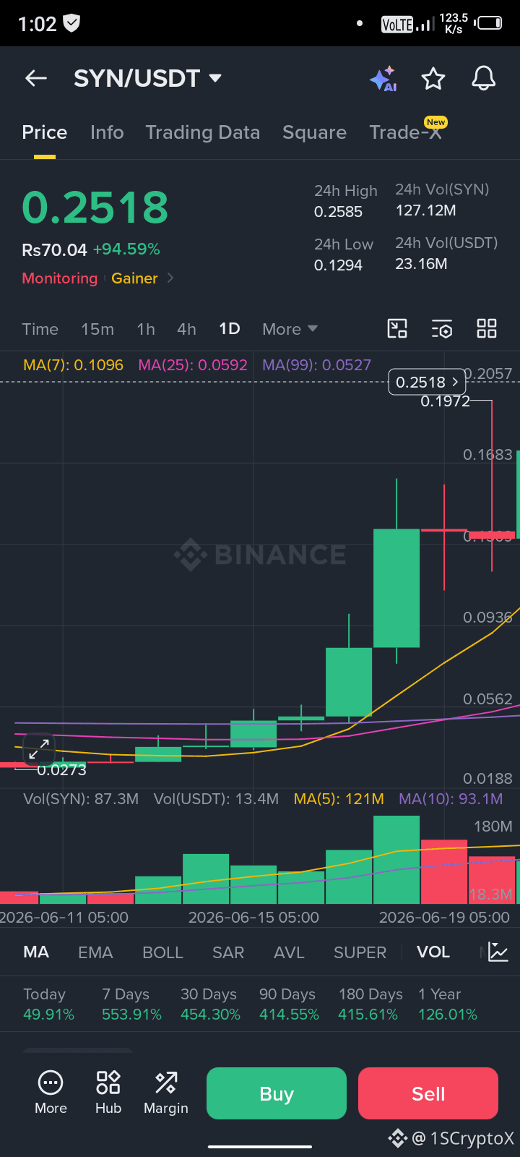The width and height of the screenshot is (520, 1157).
Task: Open the indicator settings chart icon
Action: [x=498, y=952]
